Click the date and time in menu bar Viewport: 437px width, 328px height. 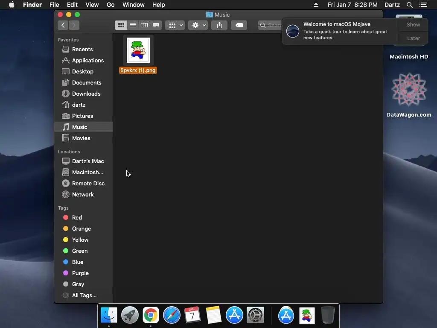[x=352, y=5]
